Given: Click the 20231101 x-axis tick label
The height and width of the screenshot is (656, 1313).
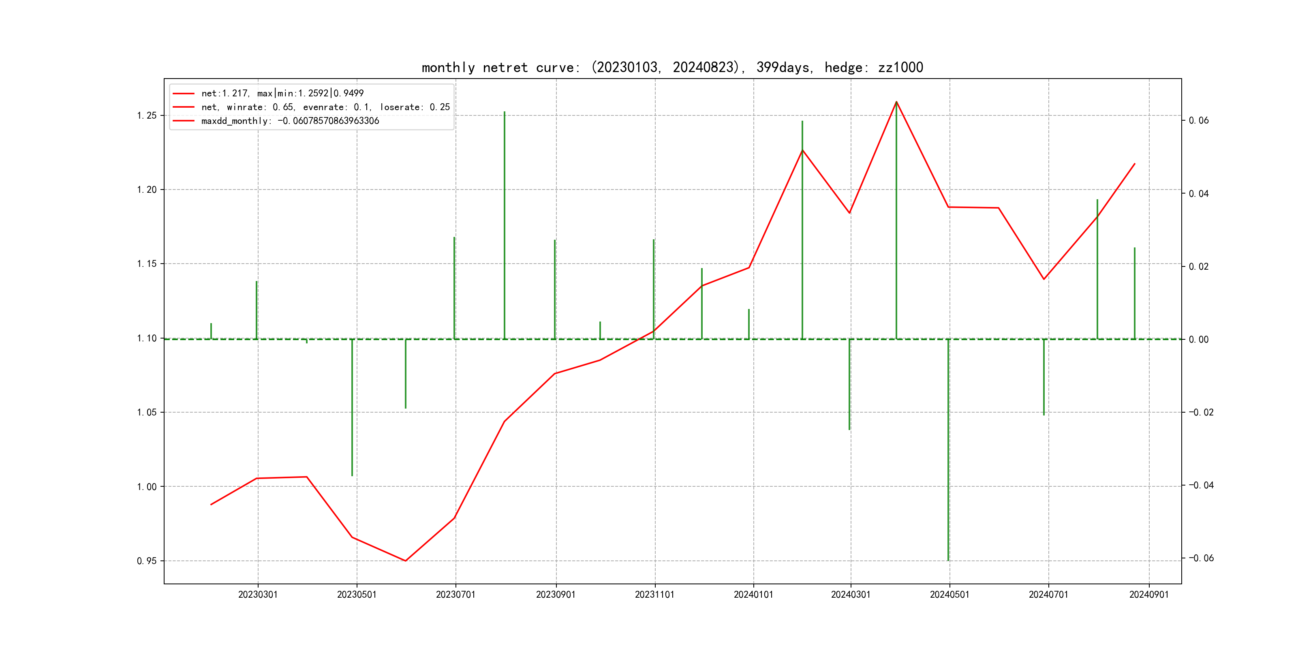Looking at the screenshot, I should coord(654,594).
